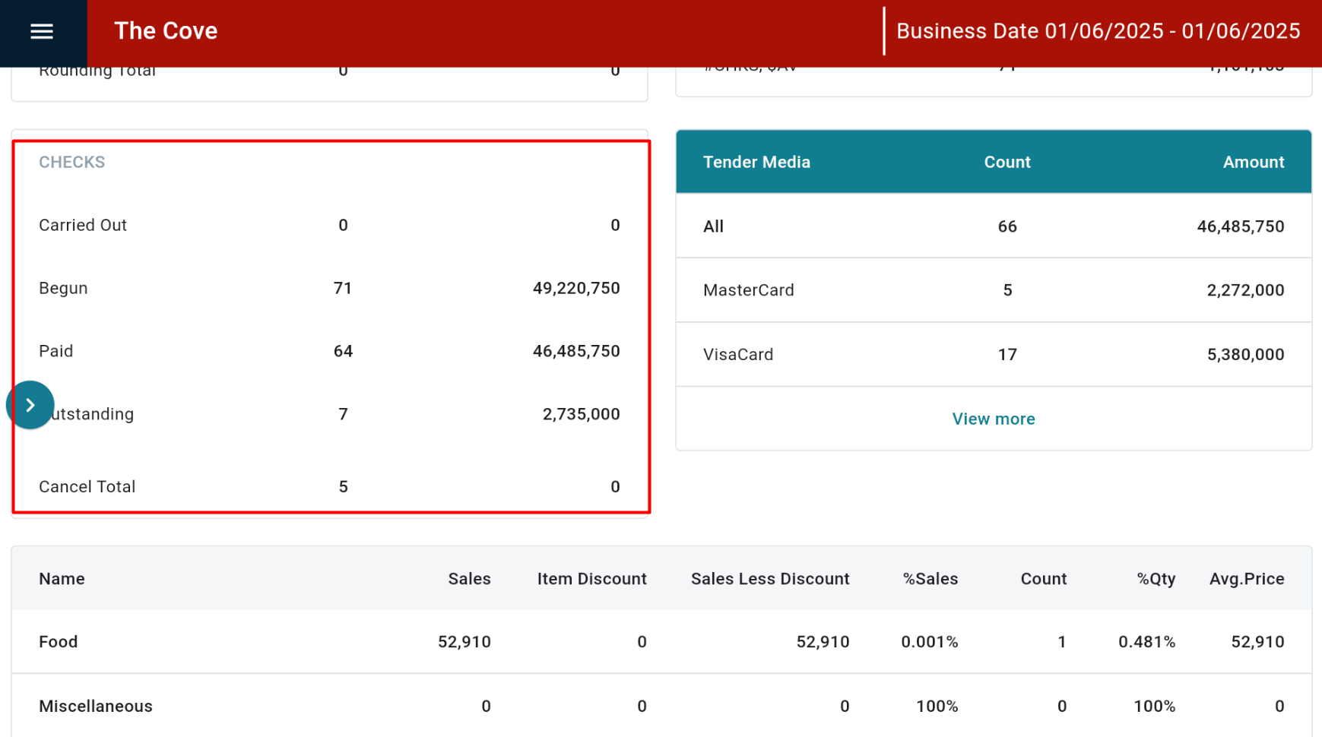
Task: Click the Count header in the Tender Media table
Action: click(x=1007, y=162)
